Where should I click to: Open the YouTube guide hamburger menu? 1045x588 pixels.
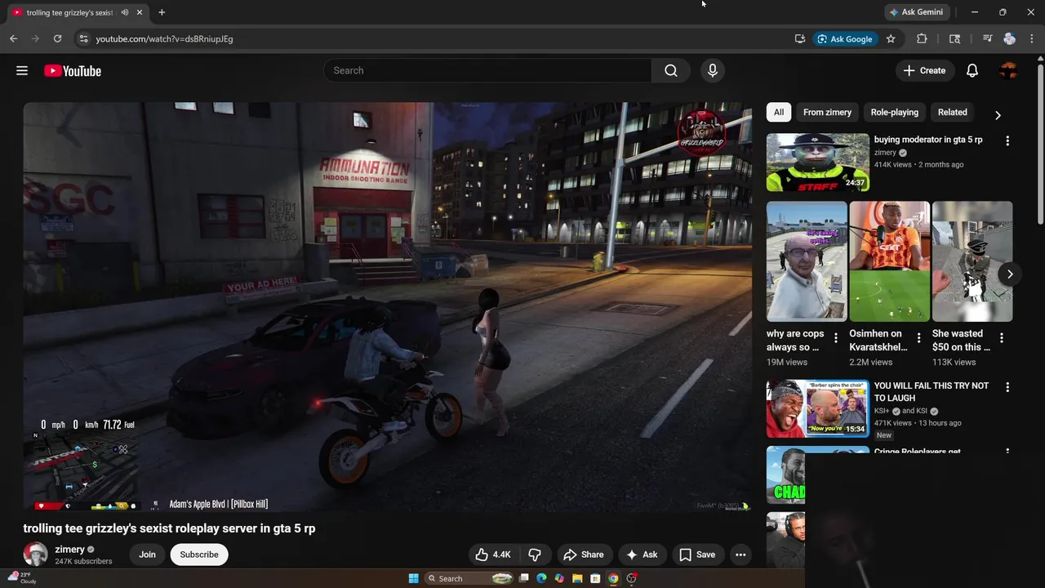click(22, 71)
